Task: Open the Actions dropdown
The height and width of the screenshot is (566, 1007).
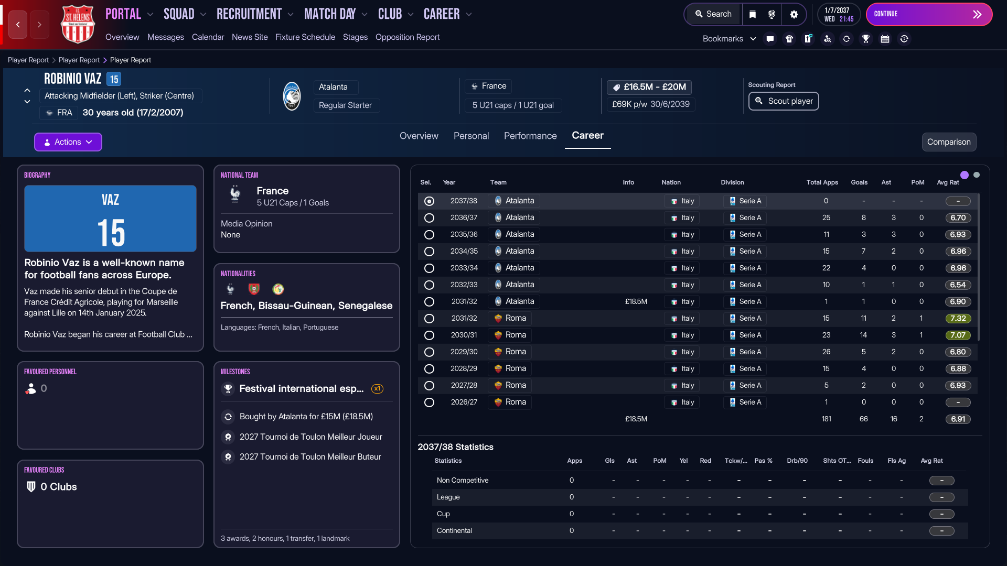Action: tap(68, 142)
